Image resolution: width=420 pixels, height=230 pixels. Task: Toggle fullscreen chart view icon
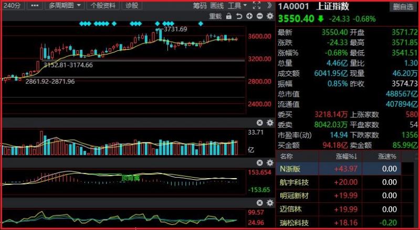[257, 5]
